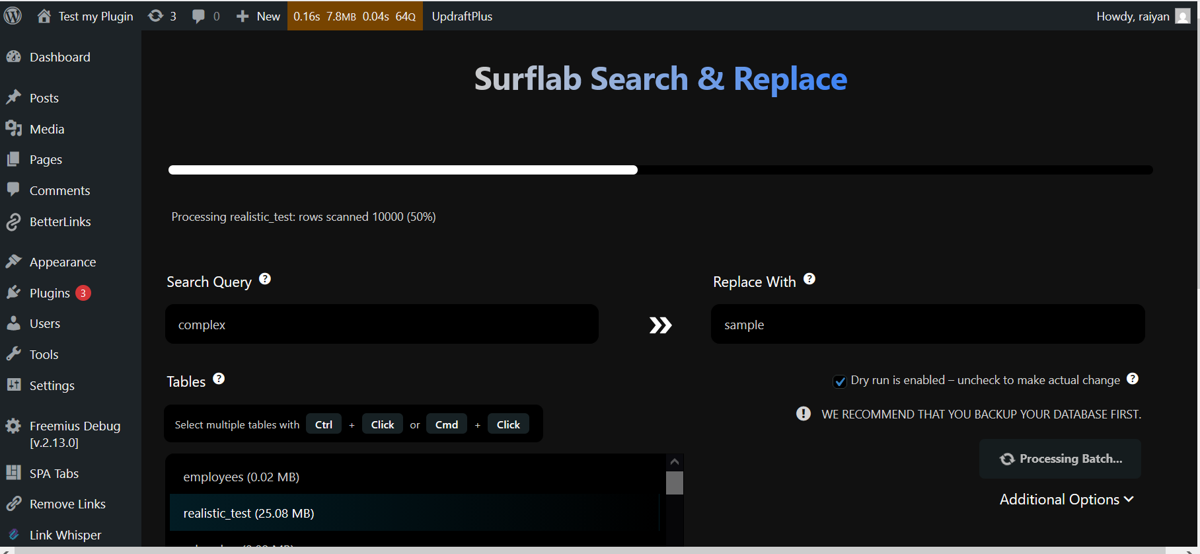Open the New content menu

pyautogui.click(x=258, y=17)
